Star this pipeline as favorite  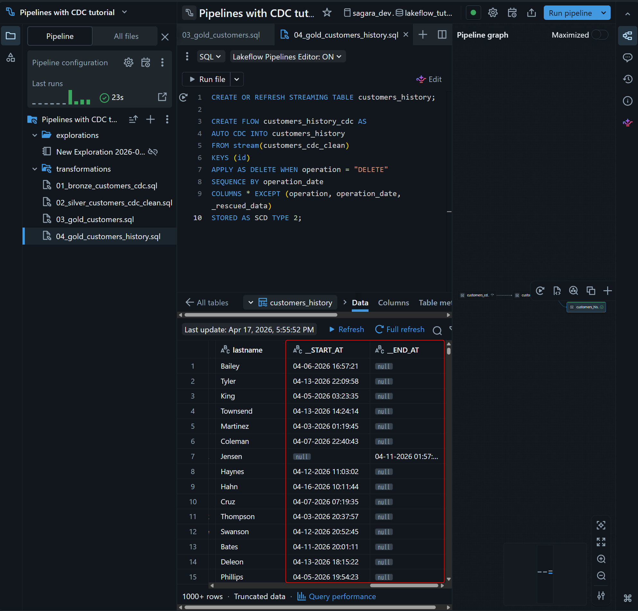[326, 13]
